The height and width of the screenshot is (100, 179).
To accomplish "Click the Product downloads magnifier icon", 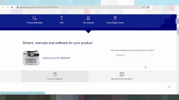I will [34, 18].
